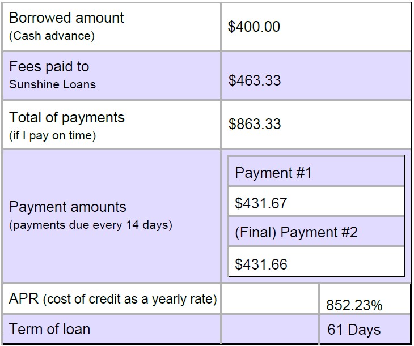Screen dimensions: 414x346
Task: Select the $863.33 total value
Action: (255, 124)
